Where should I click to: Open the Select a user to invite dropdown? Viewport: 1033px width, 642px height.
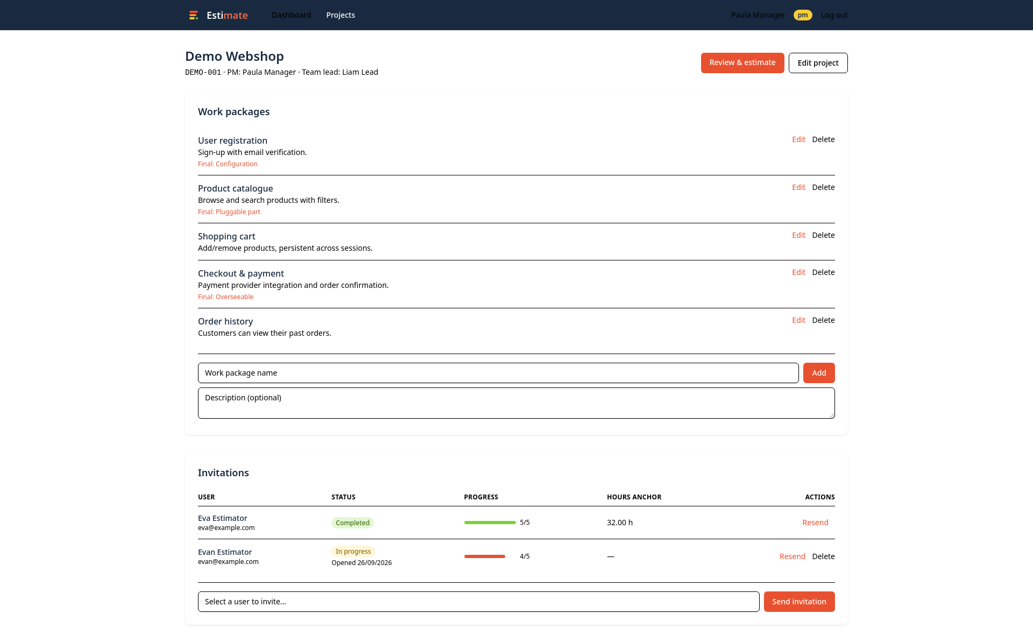tap(478, 602)
